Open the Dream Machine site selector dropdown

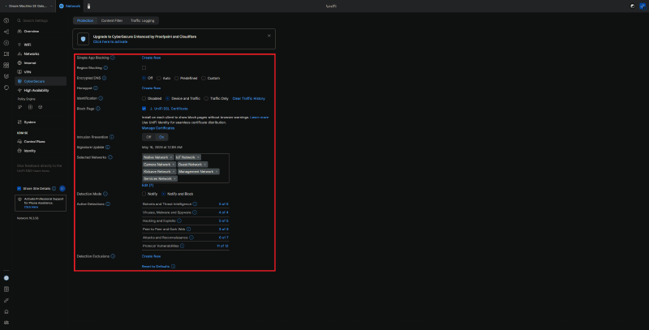pos(28,6)
